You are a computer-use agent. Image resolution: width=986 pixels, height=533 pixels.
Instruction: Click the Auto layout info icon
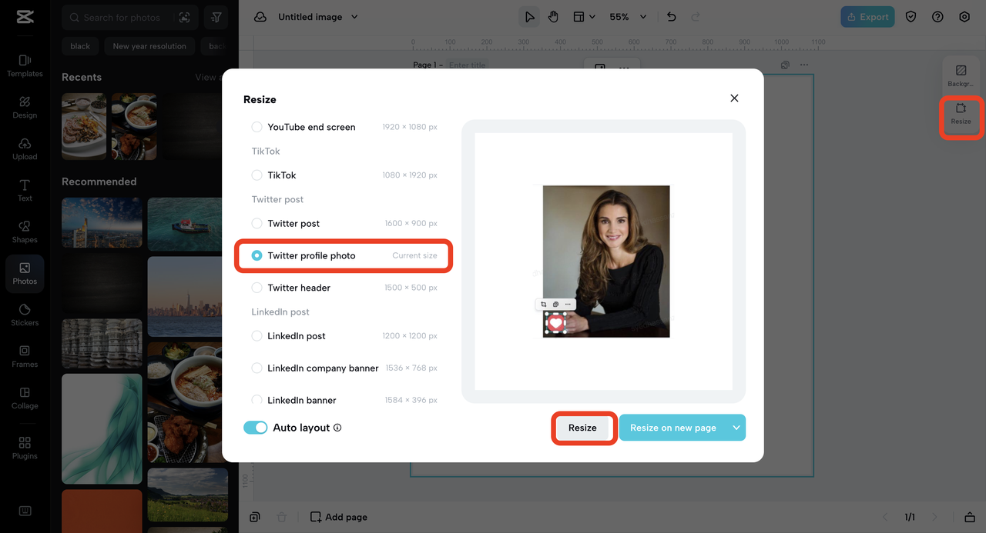[x=337, y=428]
